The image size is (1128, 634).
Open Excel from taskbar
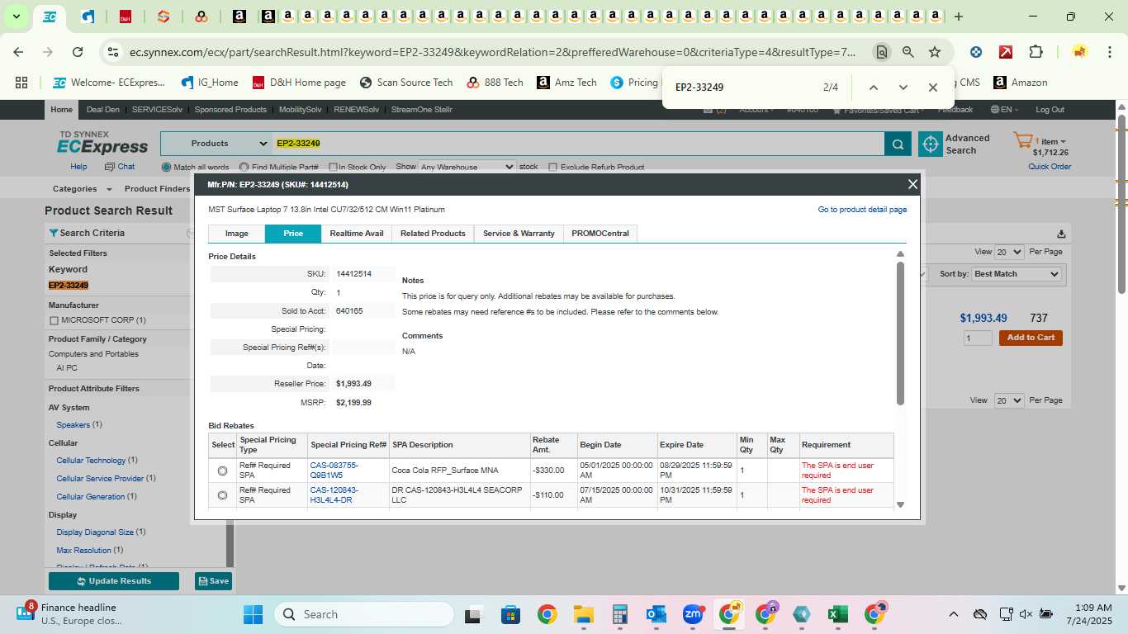(x=838, y=614)
